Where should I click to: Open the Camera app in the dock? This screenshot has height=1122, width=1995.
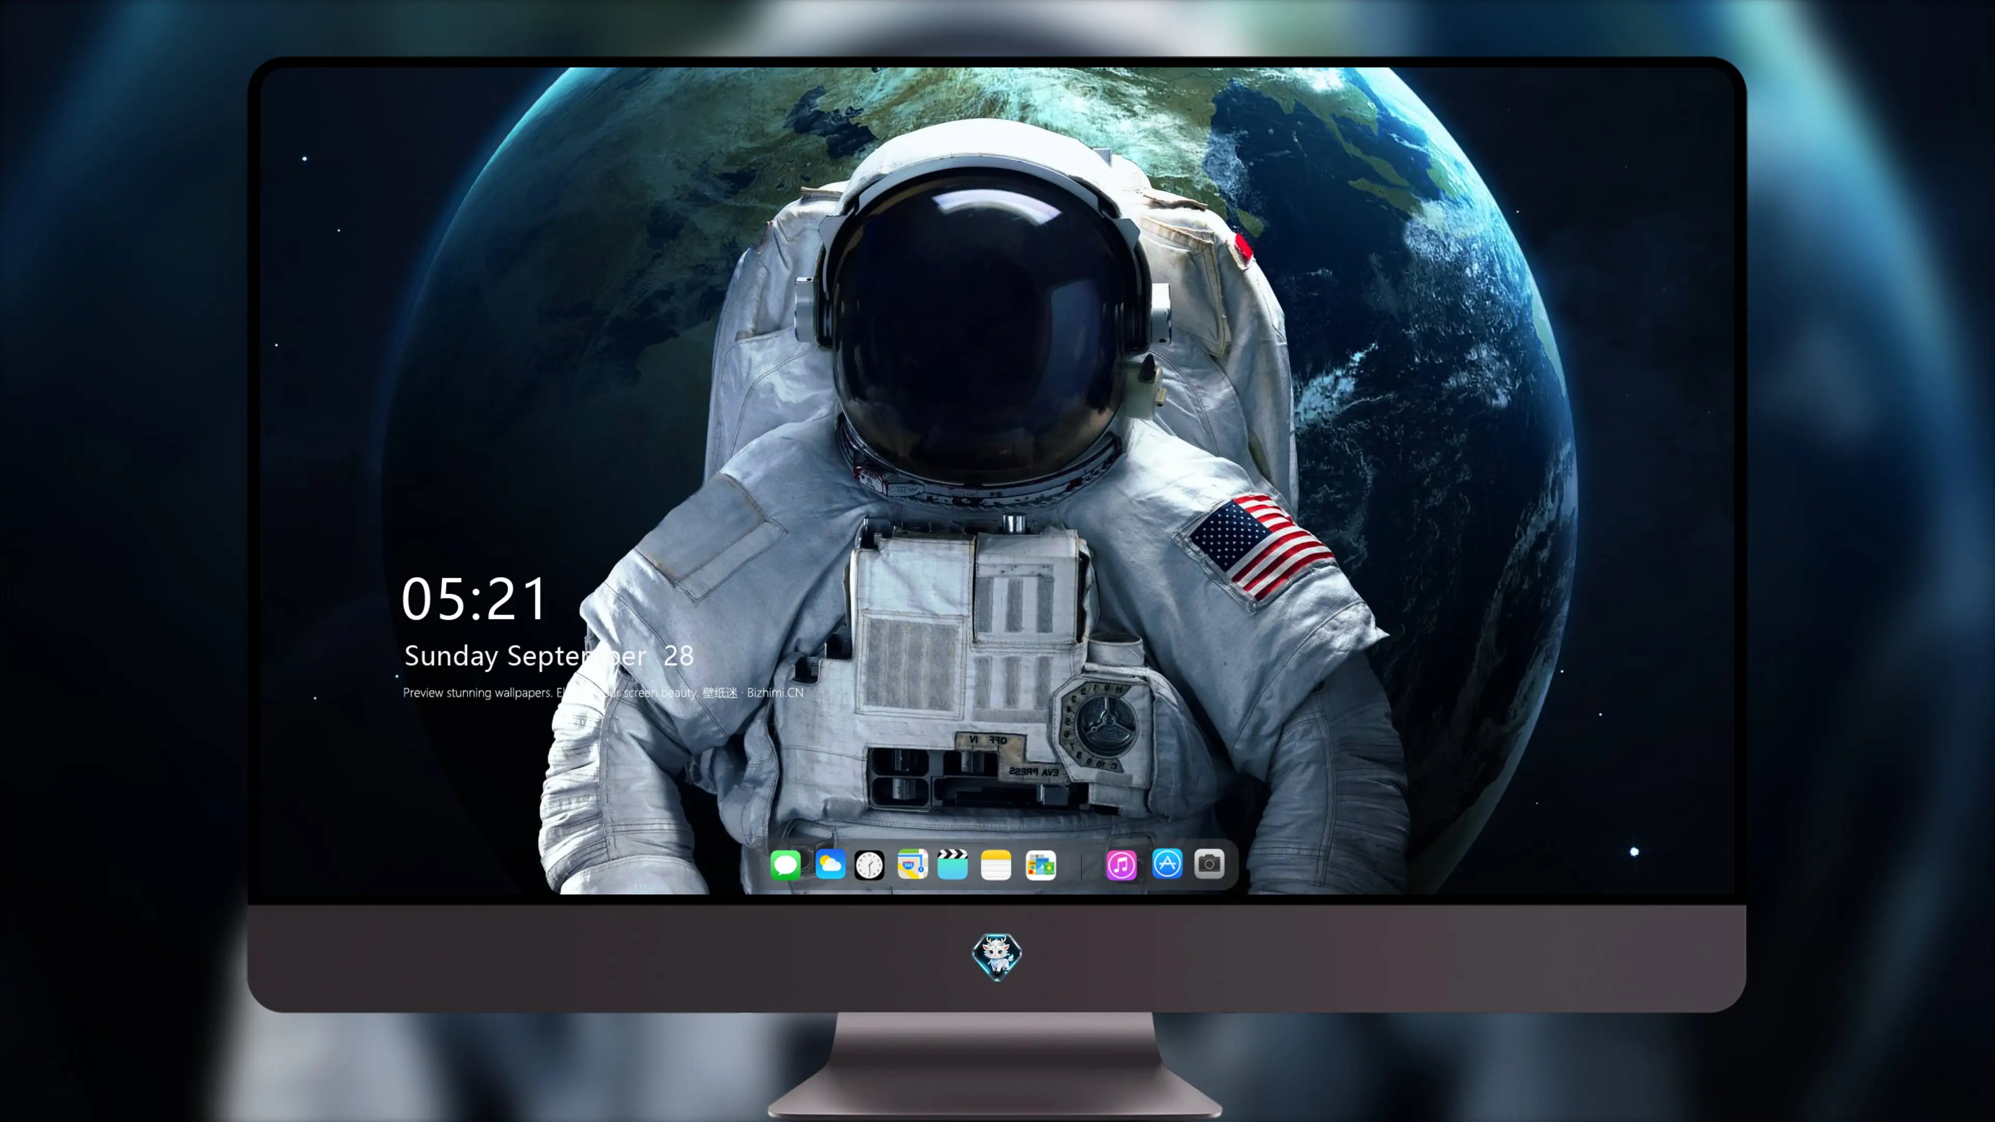tap(1209, 863)
